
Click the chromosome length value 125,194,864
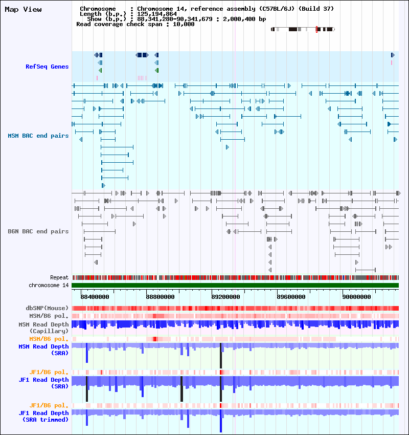(157, 14)
